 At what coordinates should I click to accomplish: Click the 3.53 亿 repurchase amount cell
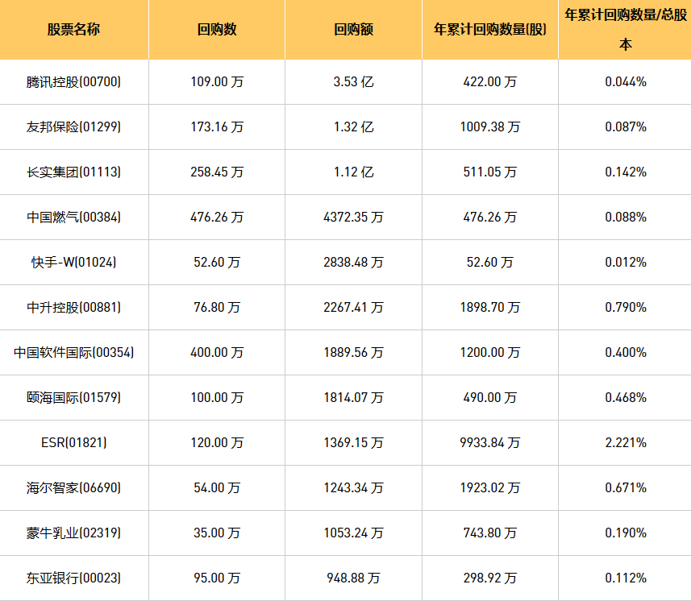click(x=353, y=81)
